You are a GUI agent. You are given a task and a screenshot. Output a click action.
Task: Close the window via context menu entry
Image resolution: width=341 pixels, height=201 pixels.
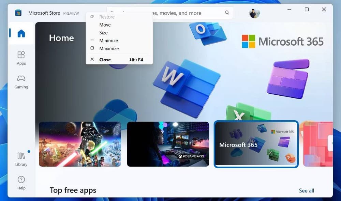point(104,59)
